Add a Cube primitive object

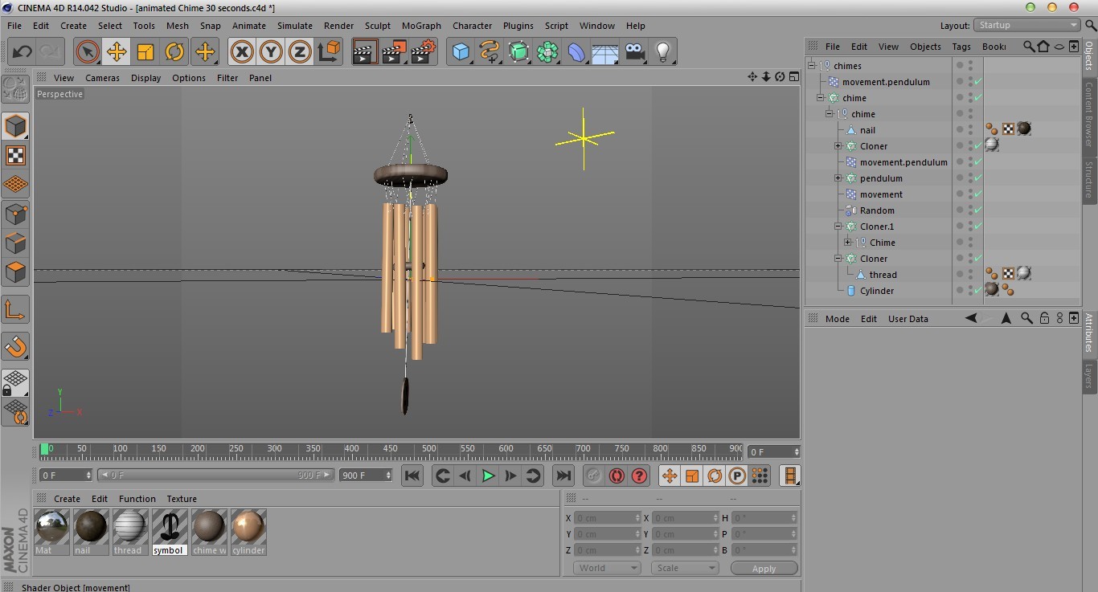click(461, 52)
